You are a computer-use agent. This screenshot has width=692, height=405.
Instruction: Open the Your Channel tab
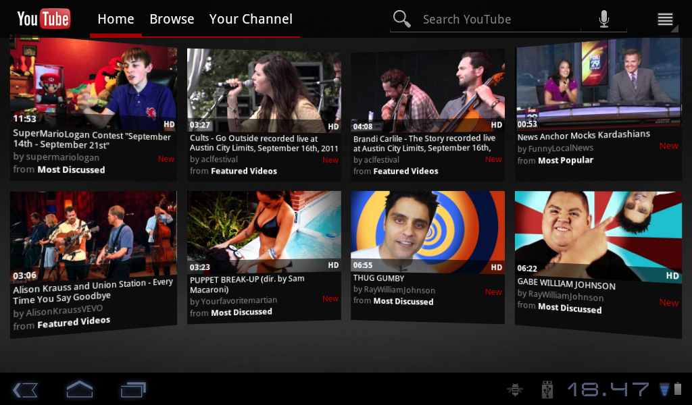[251, 19]
